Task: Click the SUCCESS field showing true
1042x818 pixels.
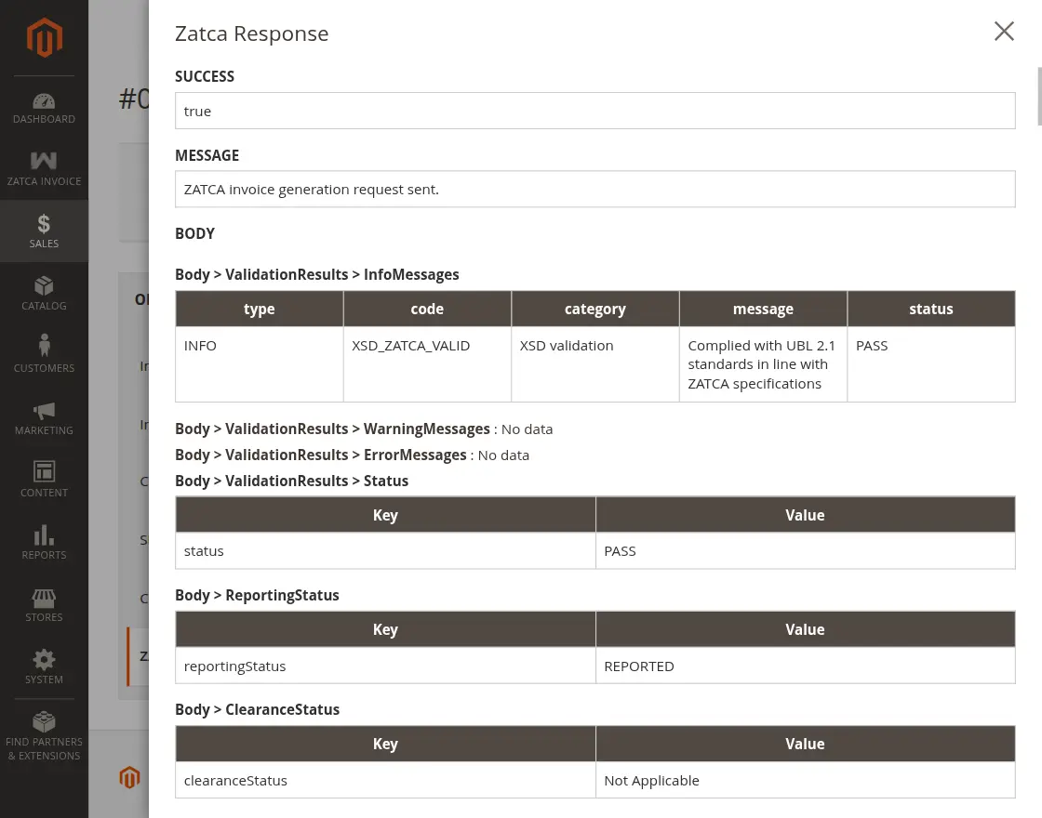Action: click(594, 111)
